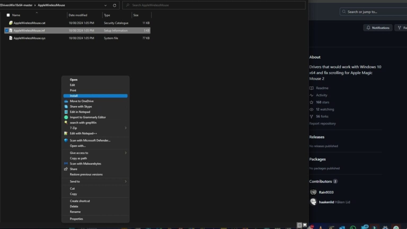
Task: Click the Search AppleWirelessMouse search box
Action: pos(214,5)
